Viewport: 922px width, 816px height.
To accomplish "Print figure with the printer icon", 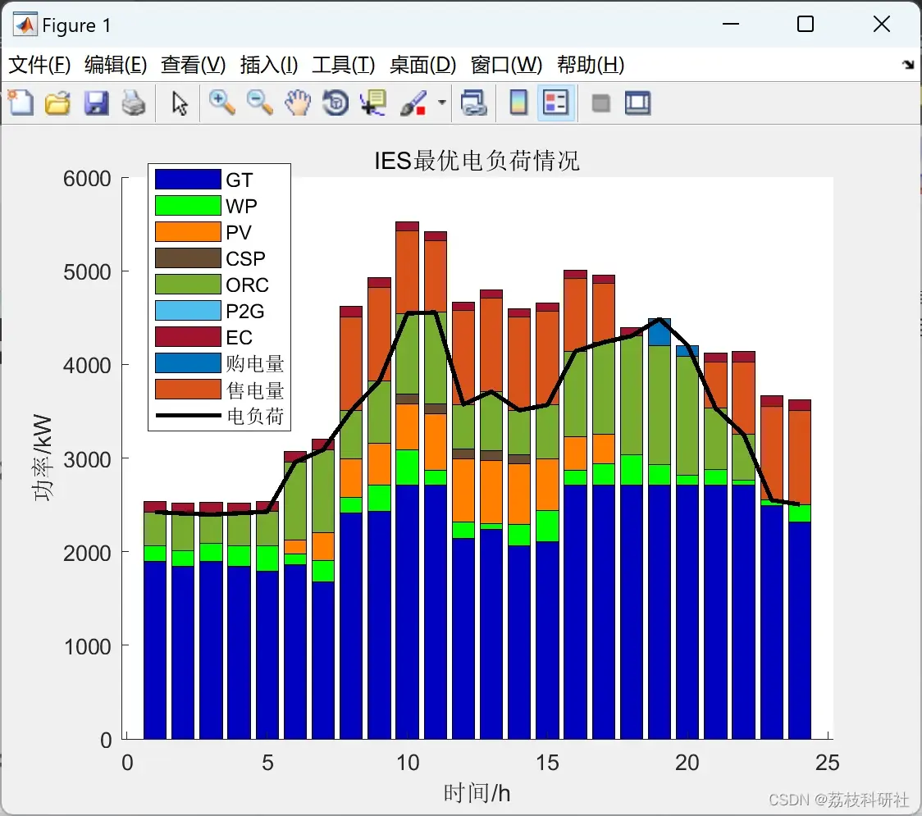I will [x=134, y=103].
